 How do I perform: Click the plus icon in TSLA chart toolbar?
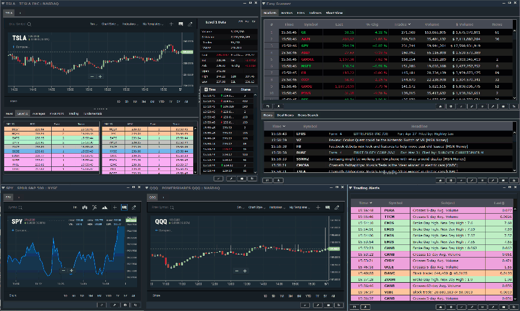click(x=172, y=24)
